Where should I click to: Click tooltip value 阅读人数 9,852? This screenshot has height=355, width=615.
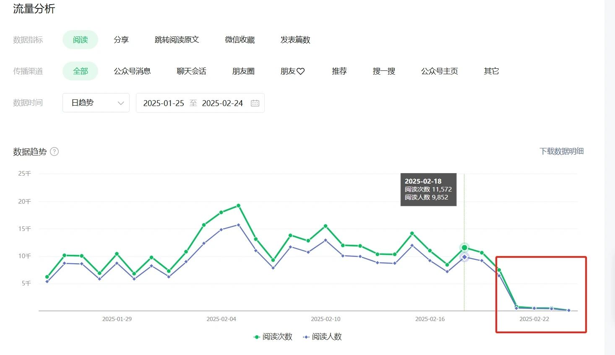pyautogui.click(x=426, y=197)
